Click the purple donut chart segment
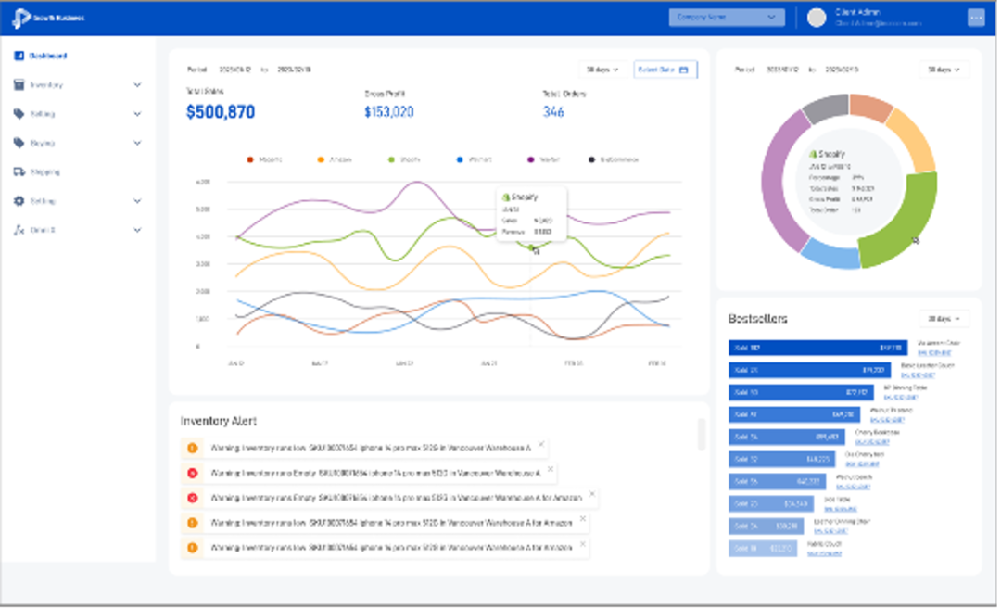 [x=780, y=182]
